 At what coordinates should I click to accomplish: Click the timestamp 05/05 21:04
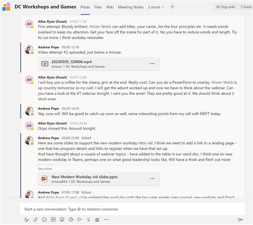click(70, 138)
